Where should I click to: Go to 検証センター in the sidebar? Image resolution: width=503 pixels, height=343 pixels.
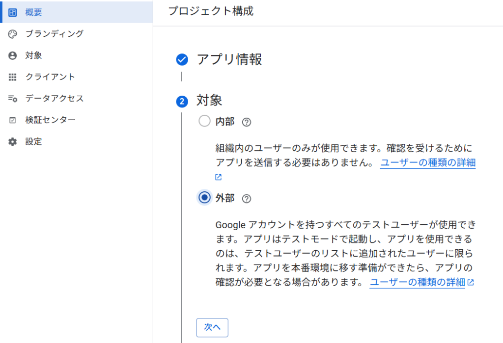click(50, 120)
